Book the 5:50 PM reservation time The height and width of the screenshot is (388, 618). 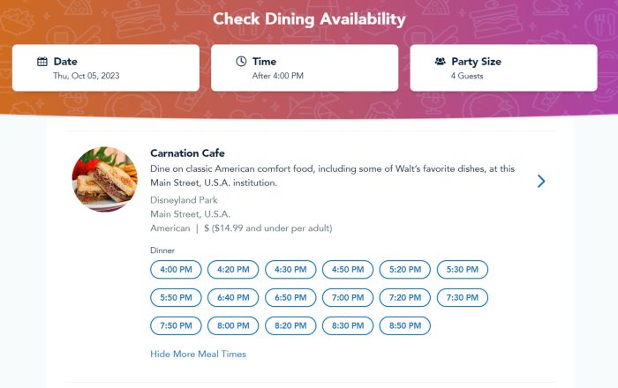pyautogui.click(x=176, y=298)
